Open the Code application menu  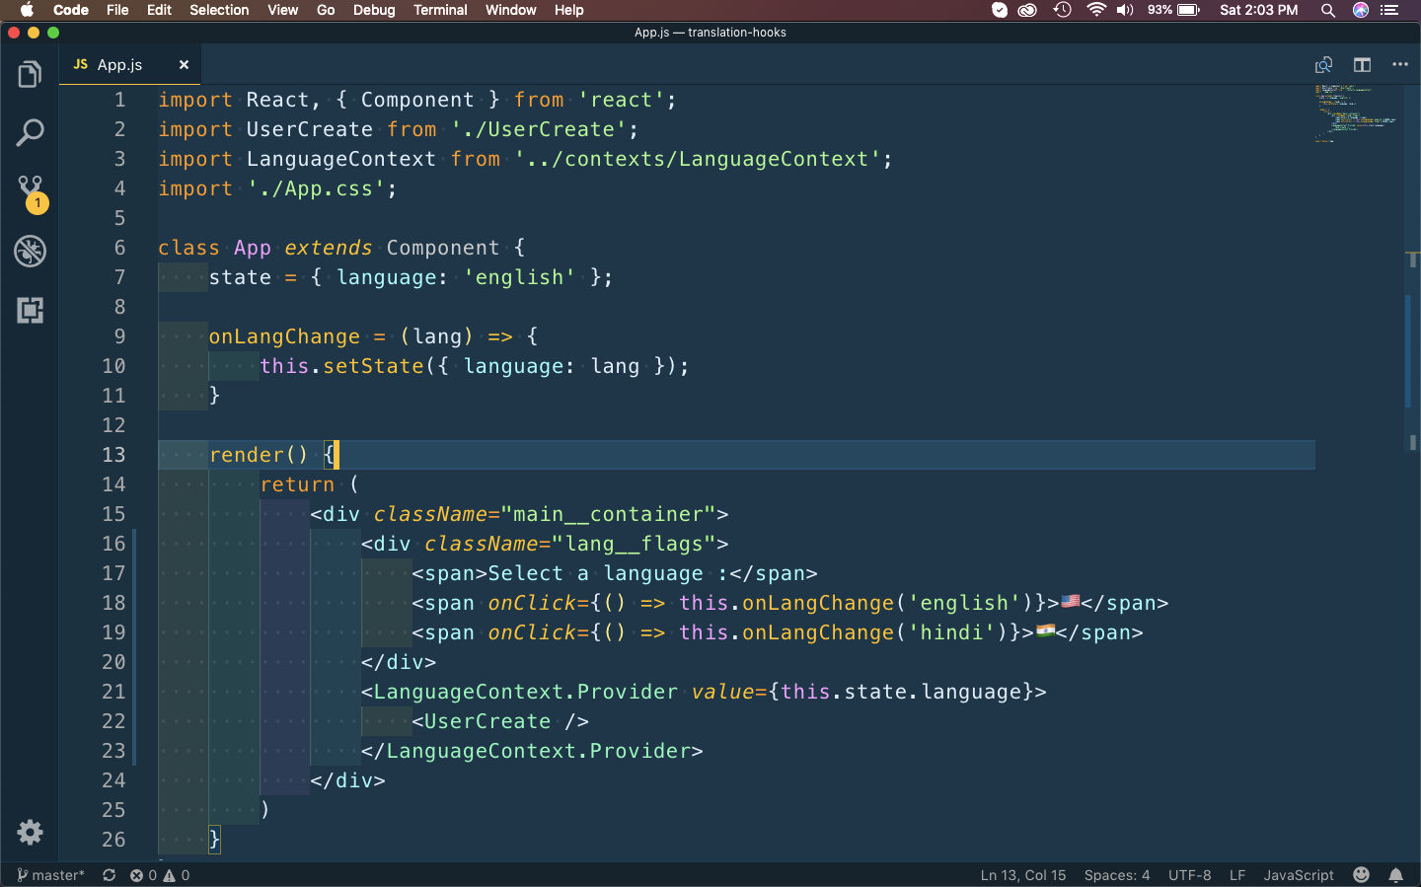click(x=71, y=10)
